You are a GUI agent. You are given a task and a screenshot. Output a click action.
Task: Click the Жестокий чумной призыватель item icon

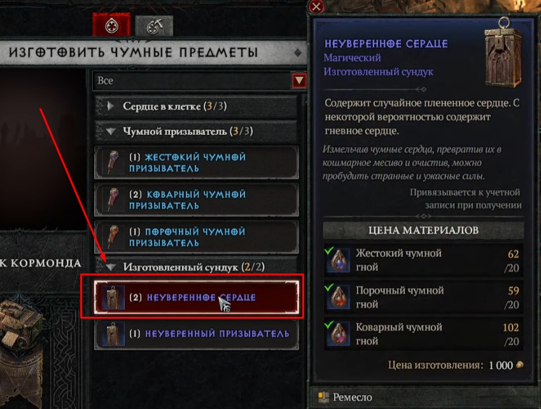click(113, 162)
